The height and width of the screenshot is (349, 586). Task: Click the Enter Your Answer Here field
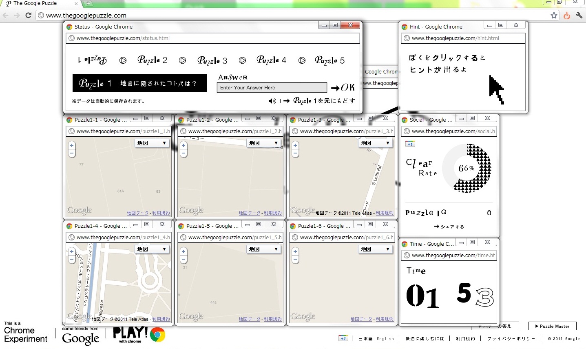272,88
